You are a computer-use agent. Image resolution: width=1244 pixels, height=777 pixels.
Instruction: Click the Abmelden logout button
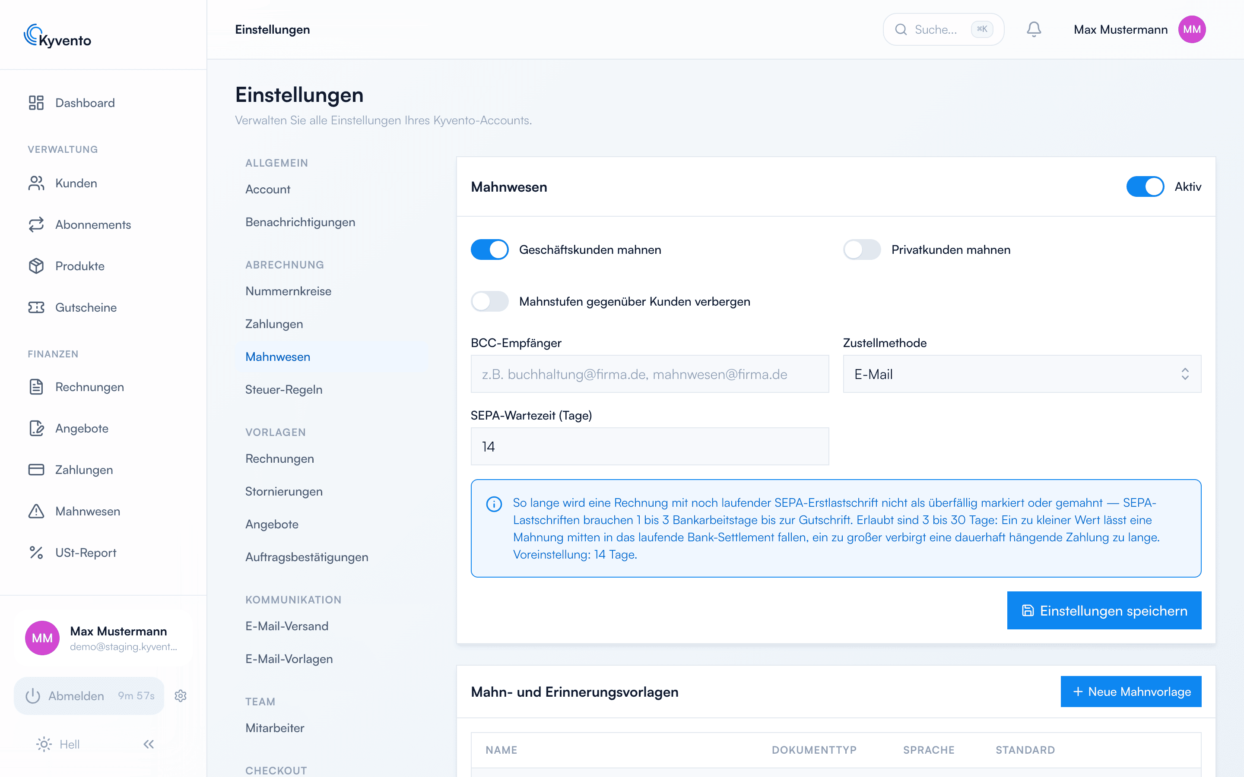click(89, 696)
